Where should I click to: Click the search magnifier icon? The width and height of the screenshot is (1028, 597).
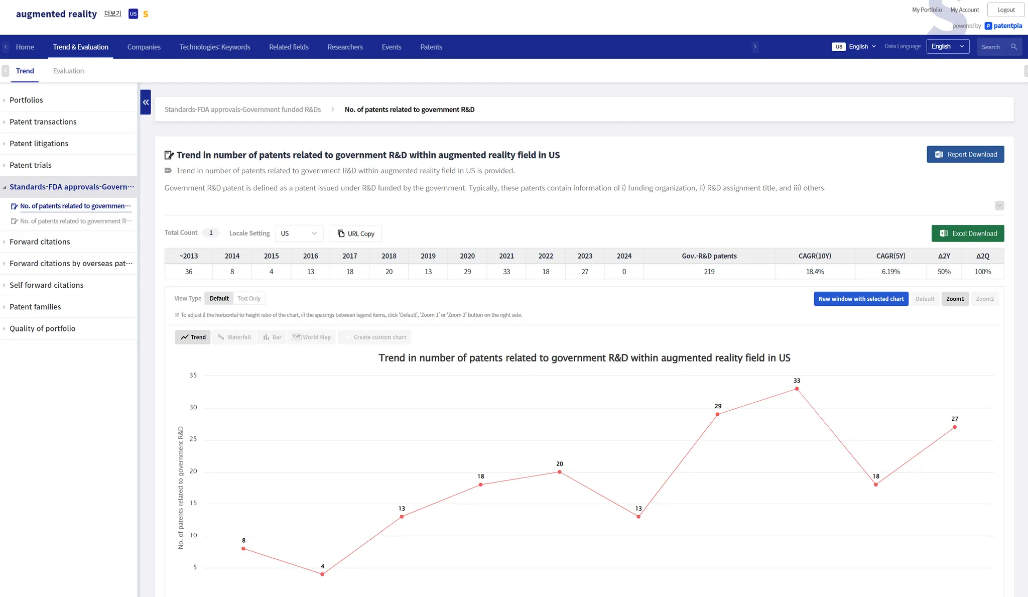pos(1013,47)
